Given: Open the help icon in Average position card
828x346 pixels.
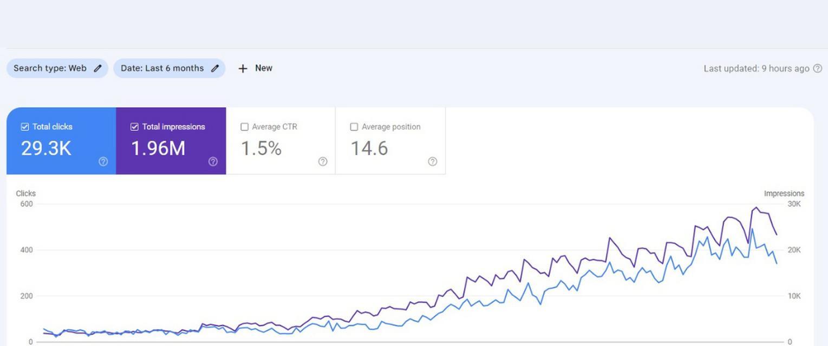Looking at the screenshot, I should 432,162.
